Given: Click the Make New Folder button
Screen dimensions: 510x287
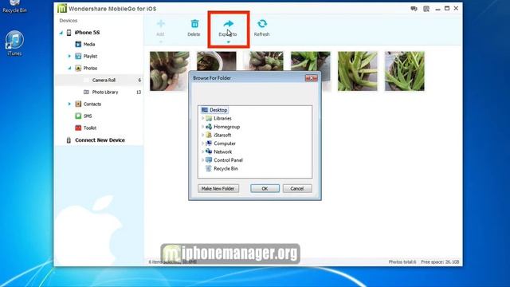Looking at the screenshot, I should (218, 188).
